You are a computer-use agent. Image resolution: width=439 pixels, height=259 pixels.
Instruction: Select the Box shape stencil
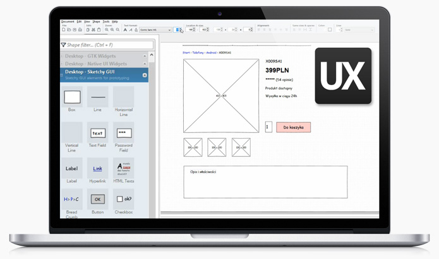[73, 97]
